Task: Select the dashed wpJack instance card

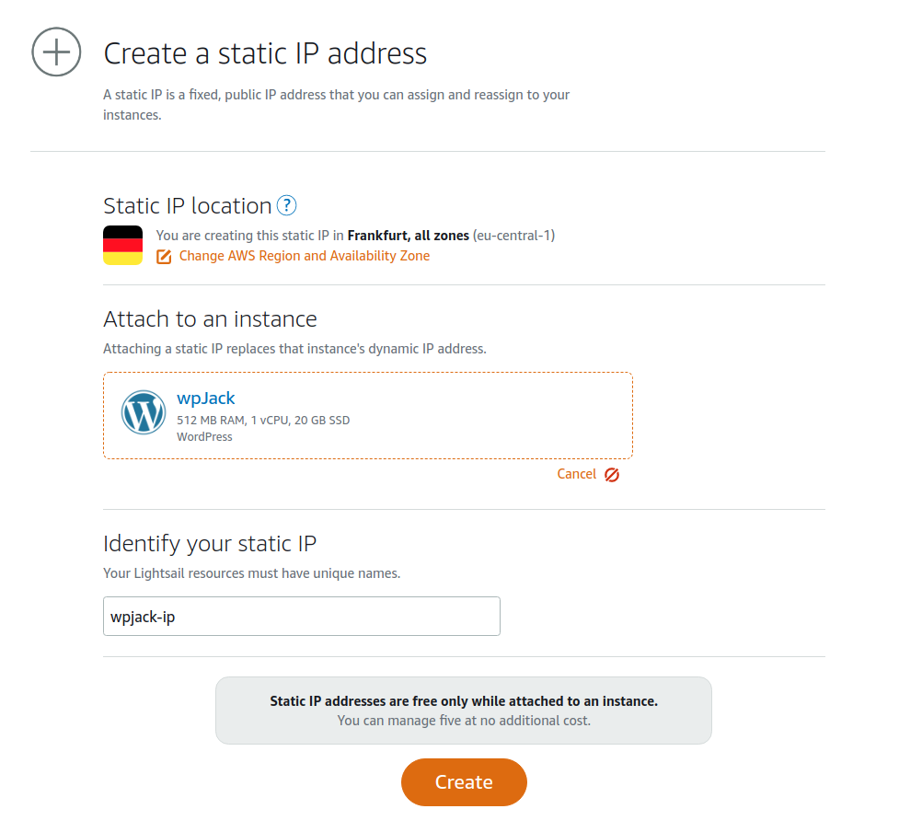Action: [368, 415]
